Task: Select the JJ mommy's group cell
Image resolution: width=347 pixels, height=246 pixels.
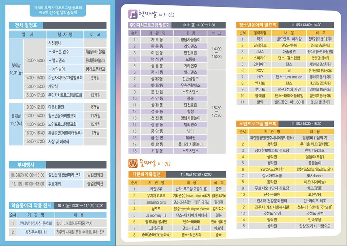Action: pos(156,215)
